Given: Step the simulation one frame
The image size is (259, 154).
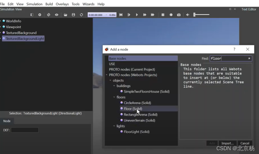Looking at the screenshot, I should point(129,15).
